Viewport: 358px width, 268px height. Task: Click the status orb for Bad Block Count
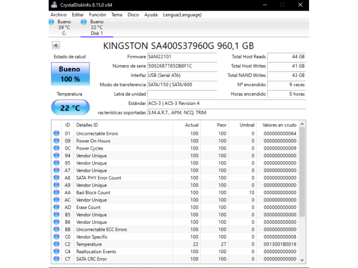pyautogui.click(x=56, y=193)
